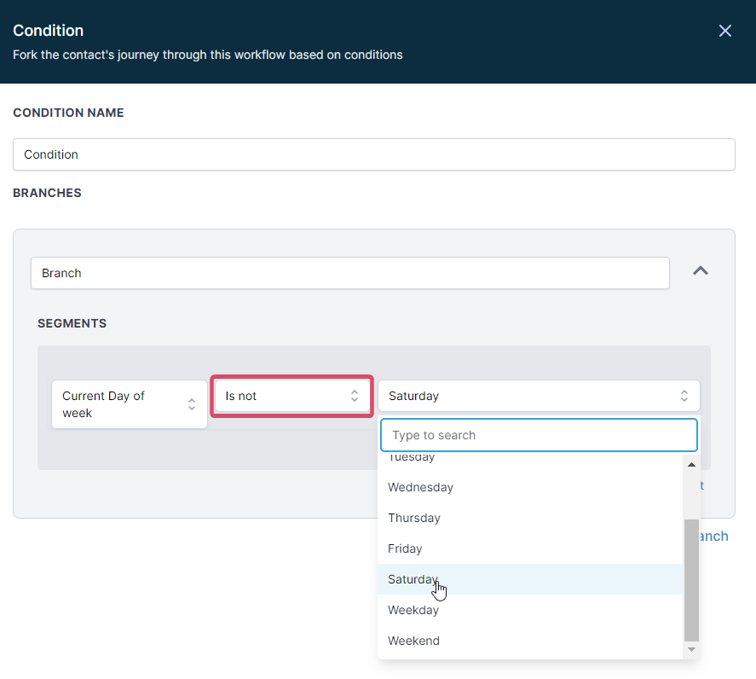Click the Type to search field

click(539, 435)
